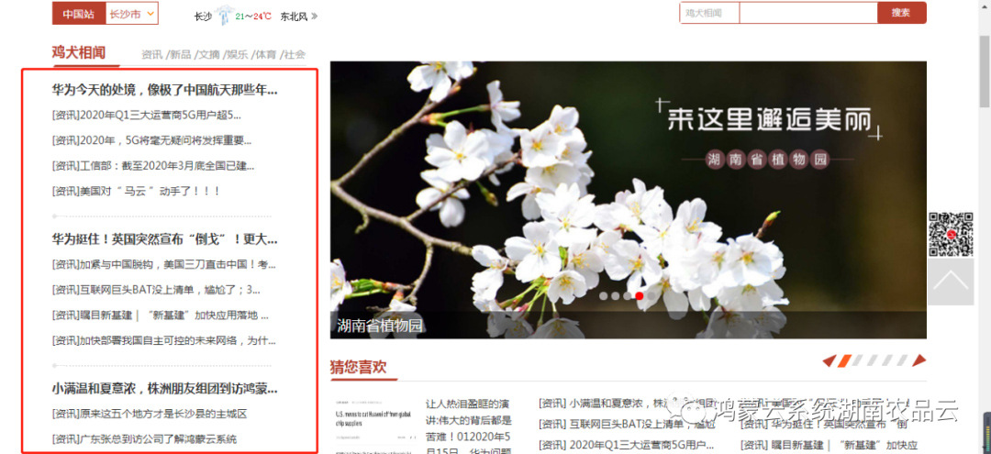The image size is (991, 454).
Task: Click the 中国站 site button
Action: [x=78, y=14]
